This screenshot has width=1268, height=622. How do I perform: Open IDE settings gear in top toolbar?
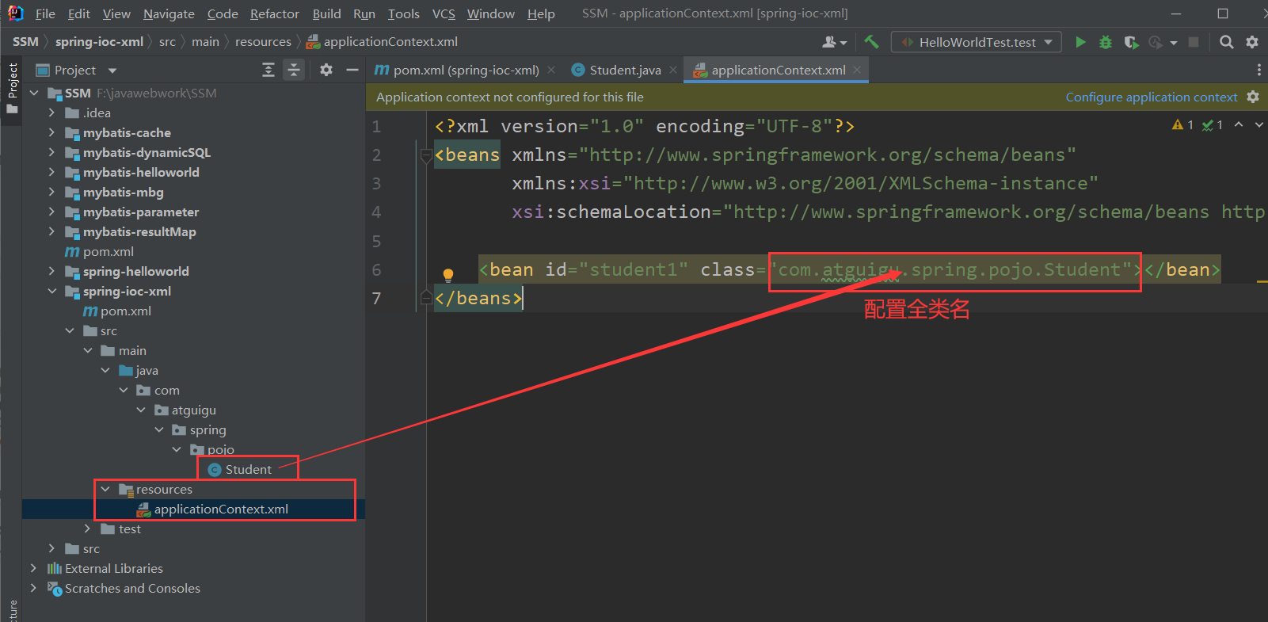(1252, 42)
